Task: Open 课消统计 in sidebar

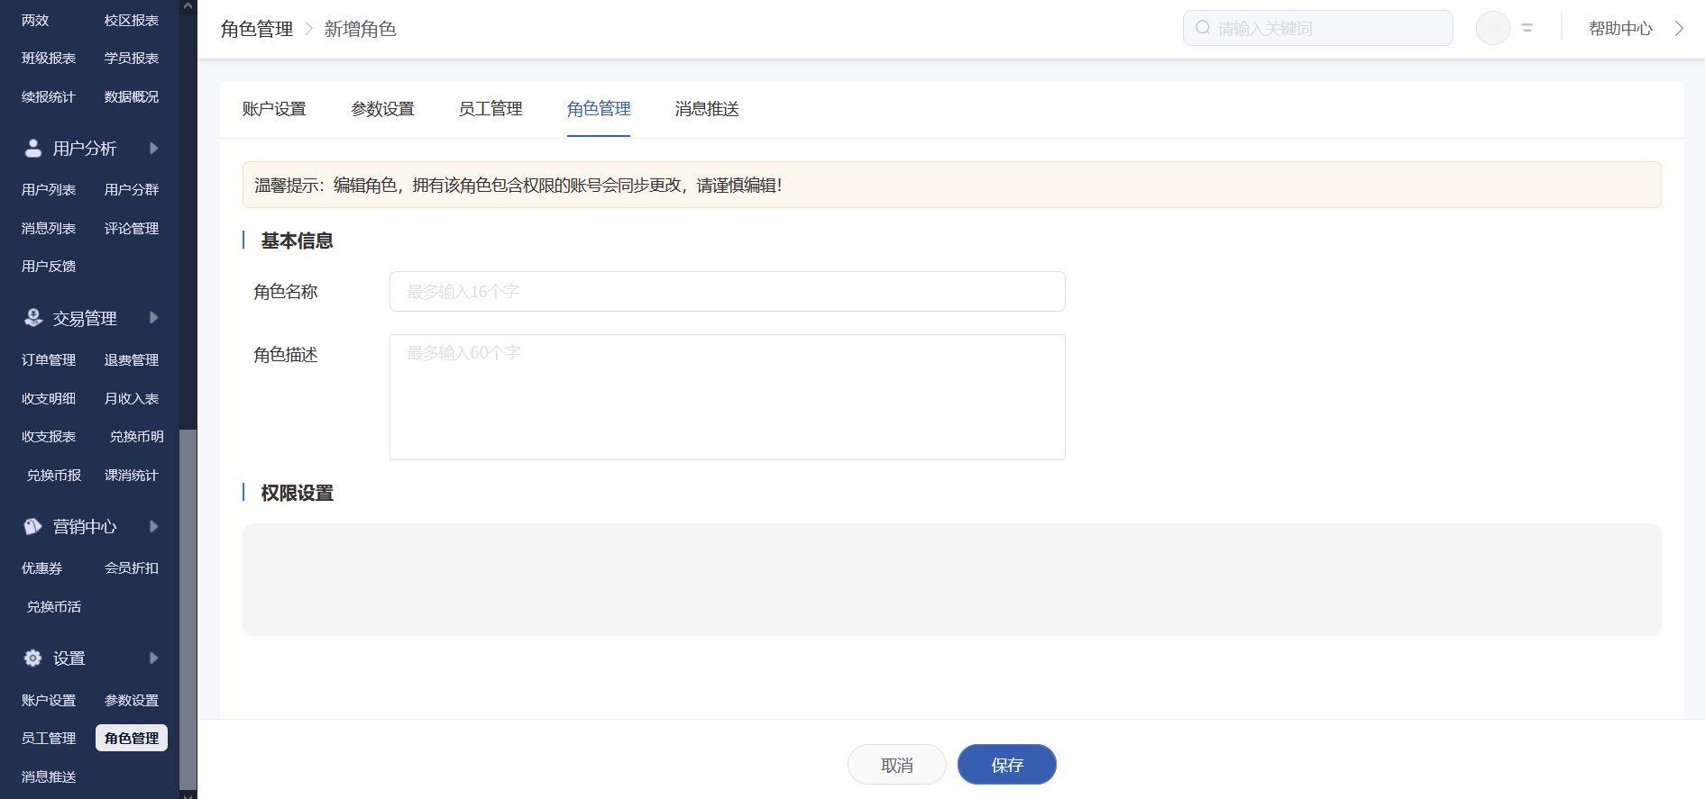Action: click(x=132, y=475)
